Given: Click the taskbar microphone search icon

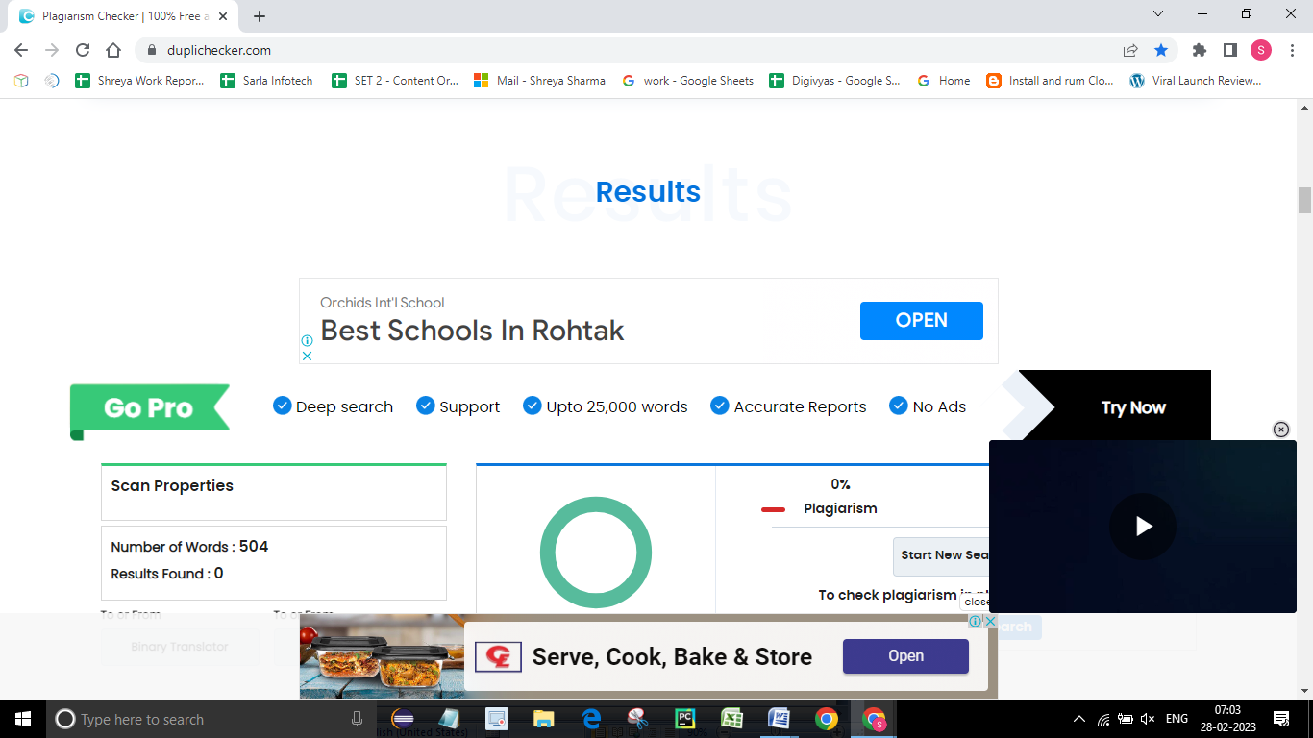Looking at the screenshot, I should [x=357, y=719].
